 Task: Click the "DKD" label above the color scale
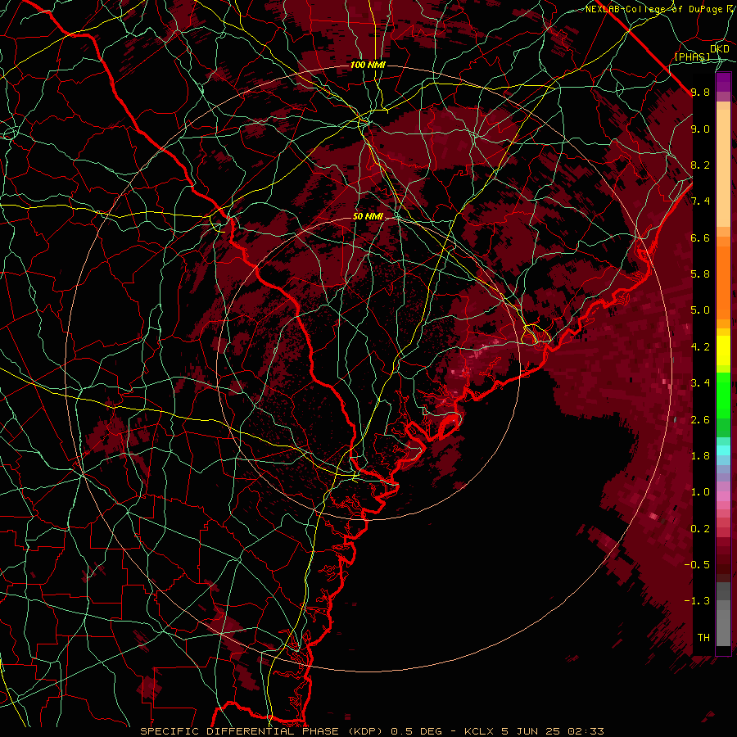pyautogui.click(x=720, y=48)
